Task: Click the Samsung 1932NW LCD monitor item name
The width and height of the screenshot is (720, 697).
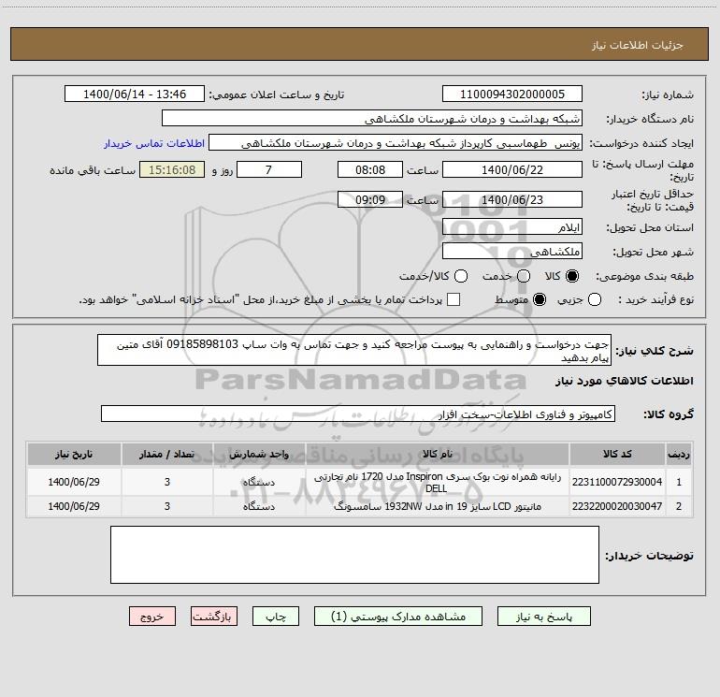Action: click(x=438, y=506)
